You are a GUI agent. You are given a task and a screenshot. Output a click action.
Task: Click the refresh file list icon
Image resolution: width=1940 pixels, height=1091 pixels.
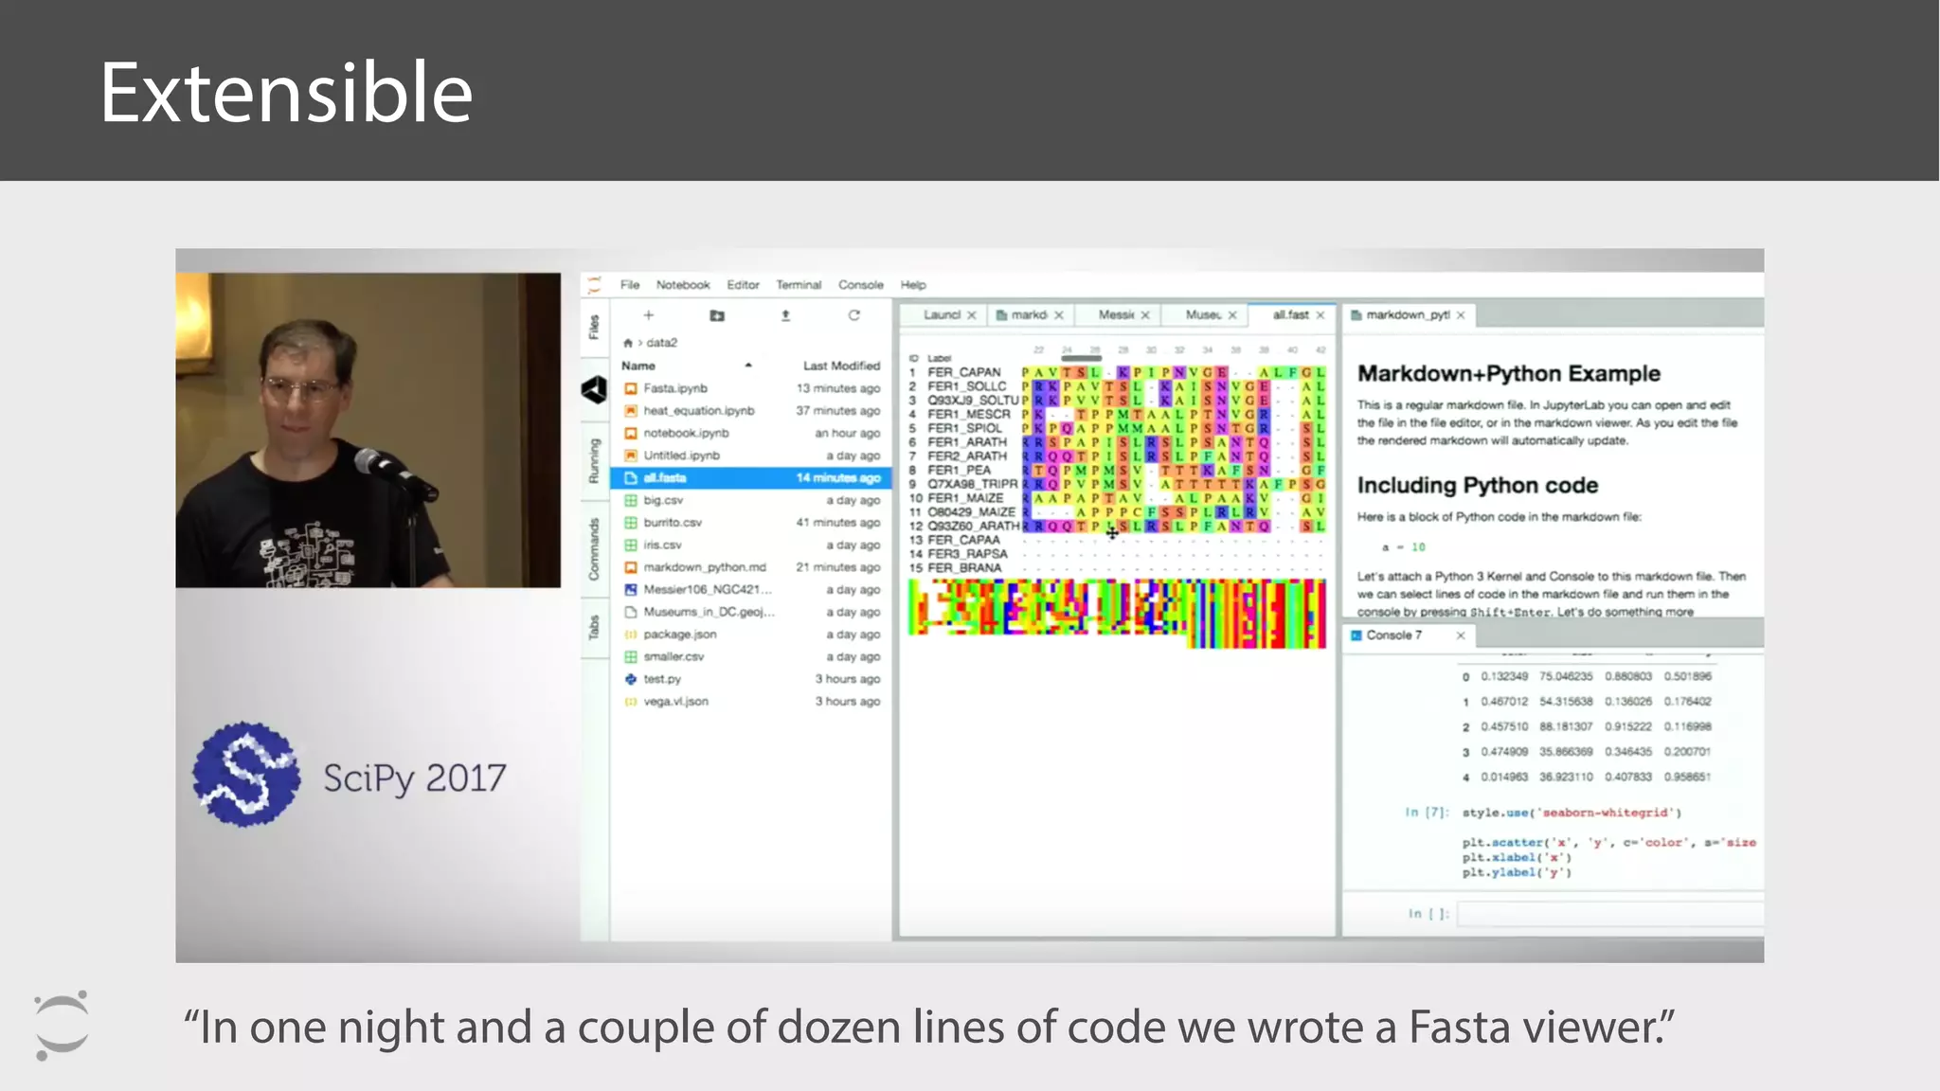coord(853,315)
